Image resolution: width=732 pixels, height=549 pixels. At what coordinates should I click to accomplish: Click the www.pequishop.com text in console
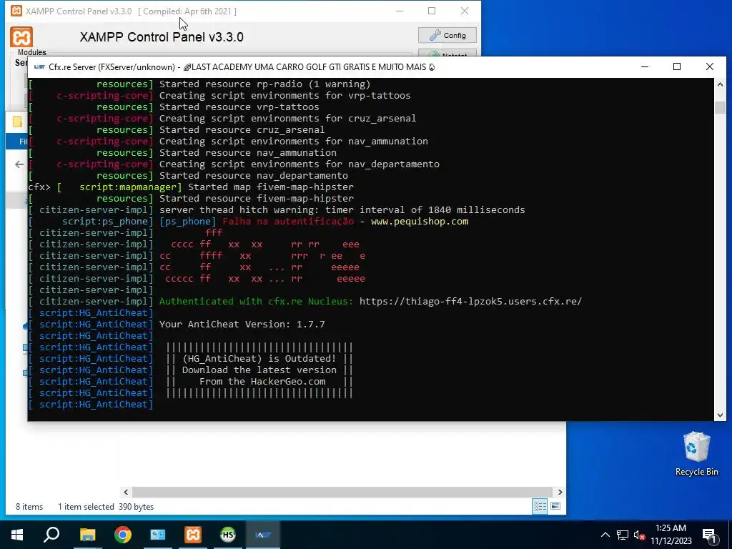click(x=419, y=222)
